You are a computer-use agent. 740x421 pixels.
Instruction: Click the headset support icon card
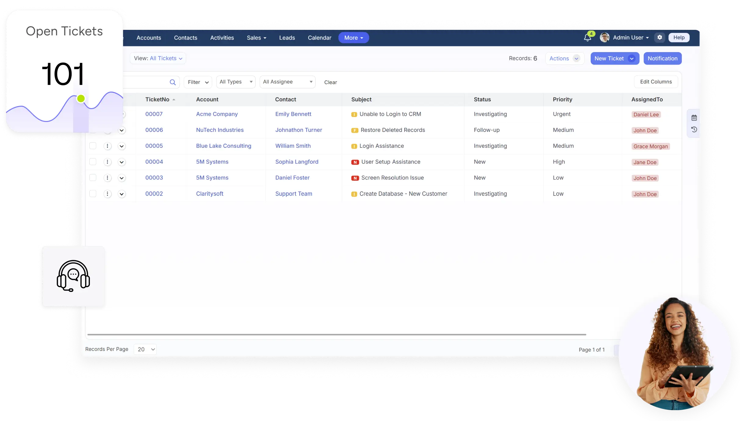73,276
